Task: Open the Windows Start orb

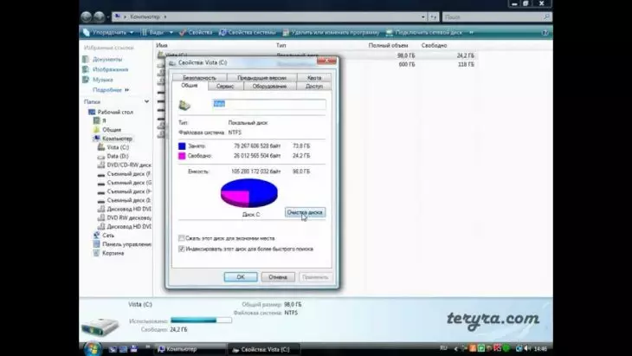Action: point(93,348)
